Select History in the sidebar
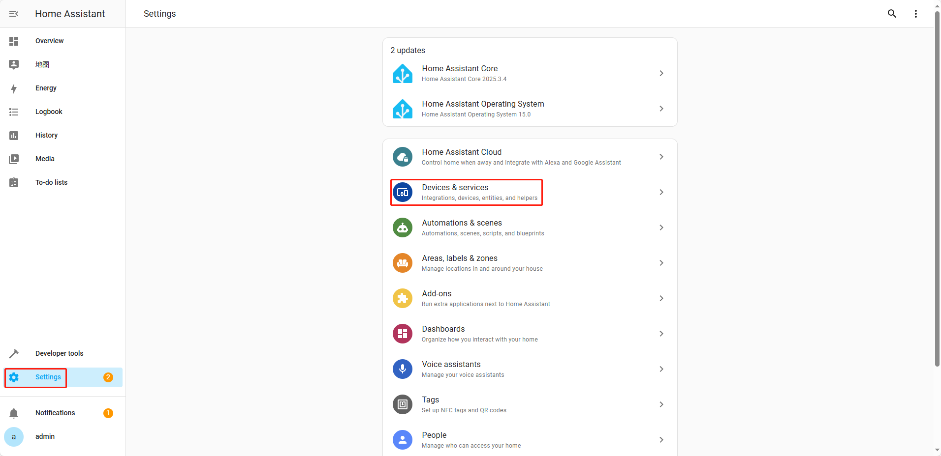 point(63,136)
